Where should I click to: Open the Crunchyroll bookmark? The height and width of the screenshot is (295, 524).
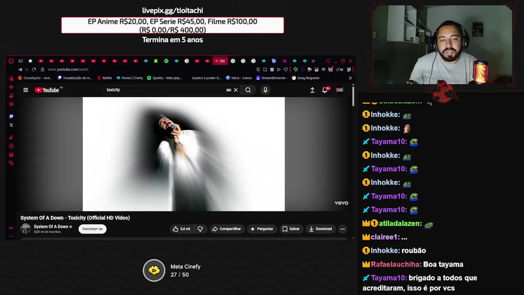click(35, 78)
